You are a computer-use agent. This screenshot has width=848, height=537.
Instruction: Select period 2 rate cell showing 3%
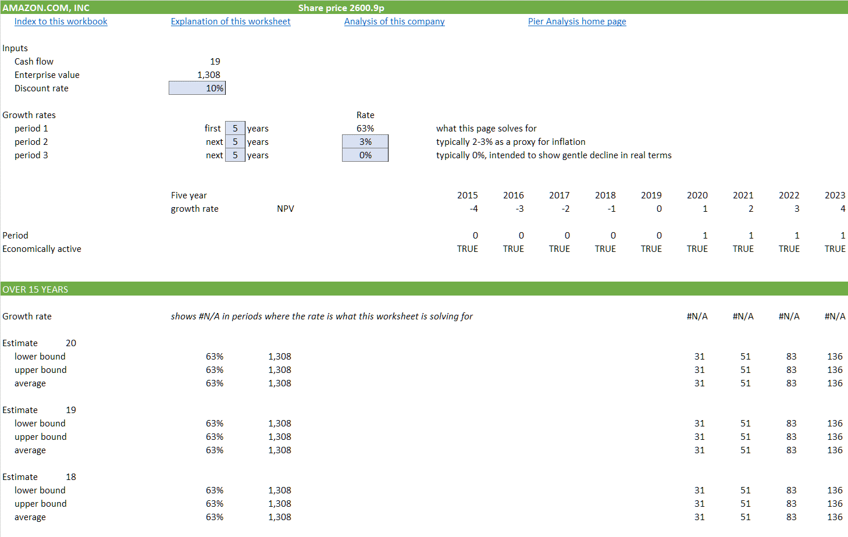tap(365, 141)
